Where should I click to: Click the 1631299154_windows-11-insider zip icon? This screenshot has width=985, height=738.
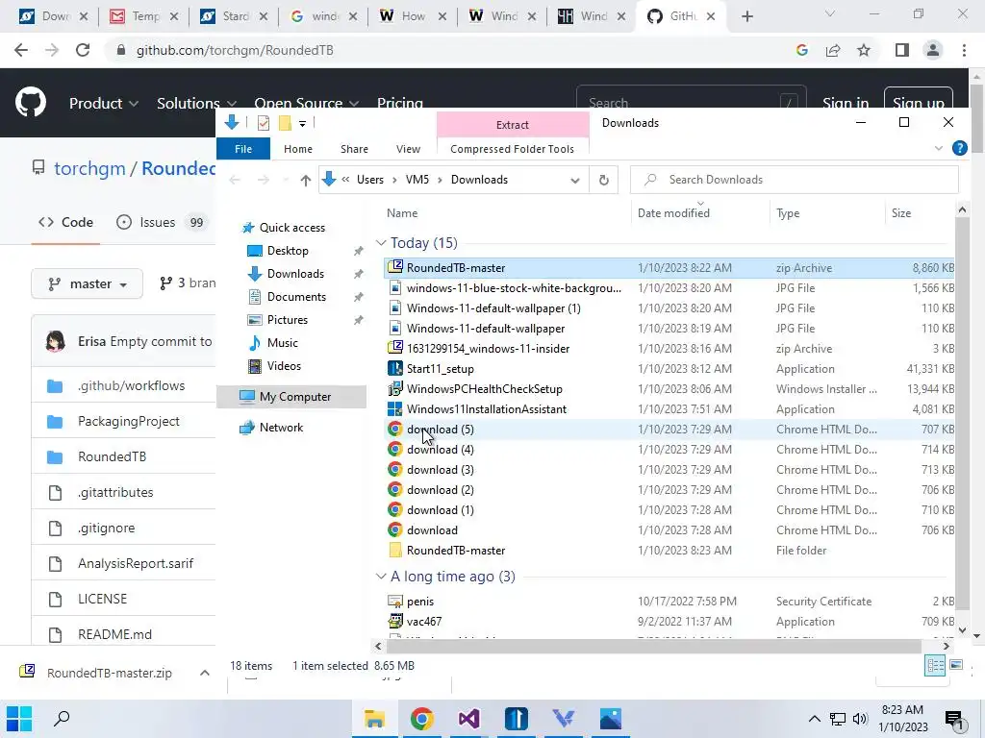[x=395, y=348]
